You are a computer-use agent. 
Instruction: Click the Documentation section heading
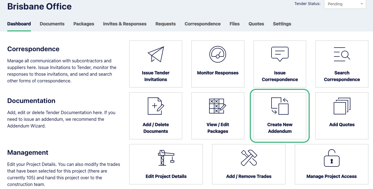[31, 101]
